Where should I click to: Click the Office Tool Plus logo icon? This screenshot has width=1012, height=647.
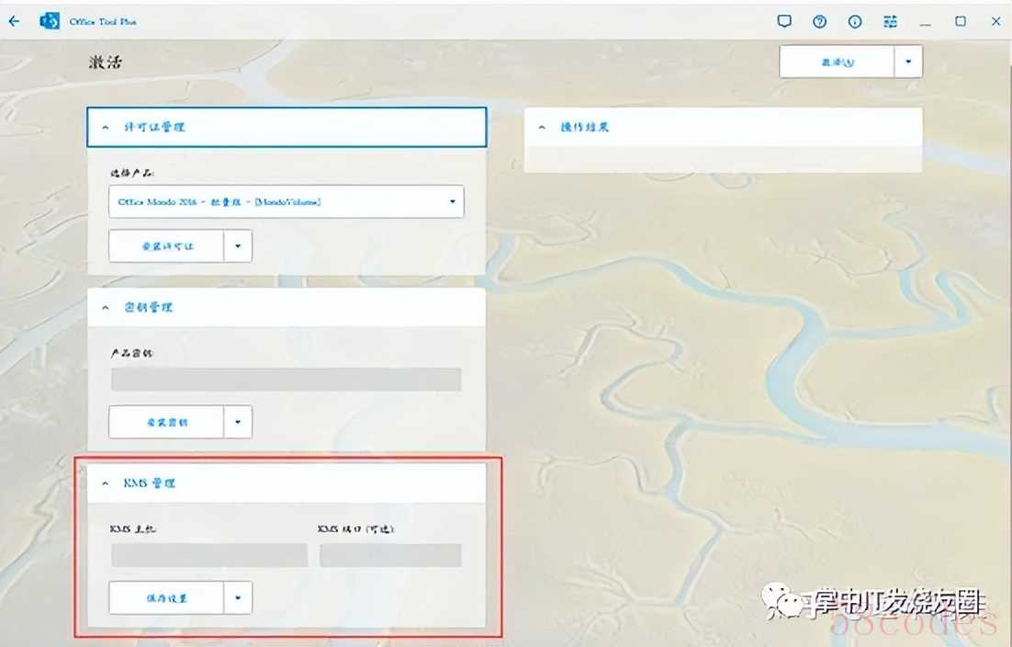pos(50,21)
